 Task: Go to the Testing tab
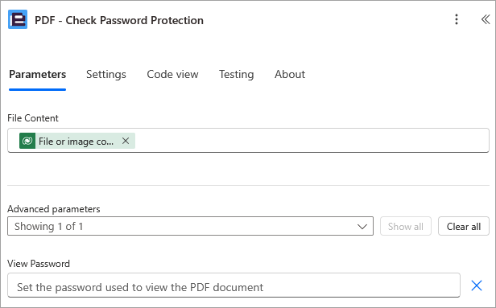pos(236,75)
